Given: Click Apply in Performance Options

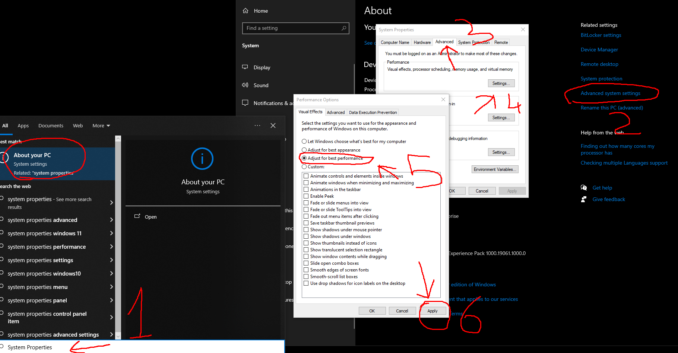Looking at the screenshot, I should click(x=432, y=311).
